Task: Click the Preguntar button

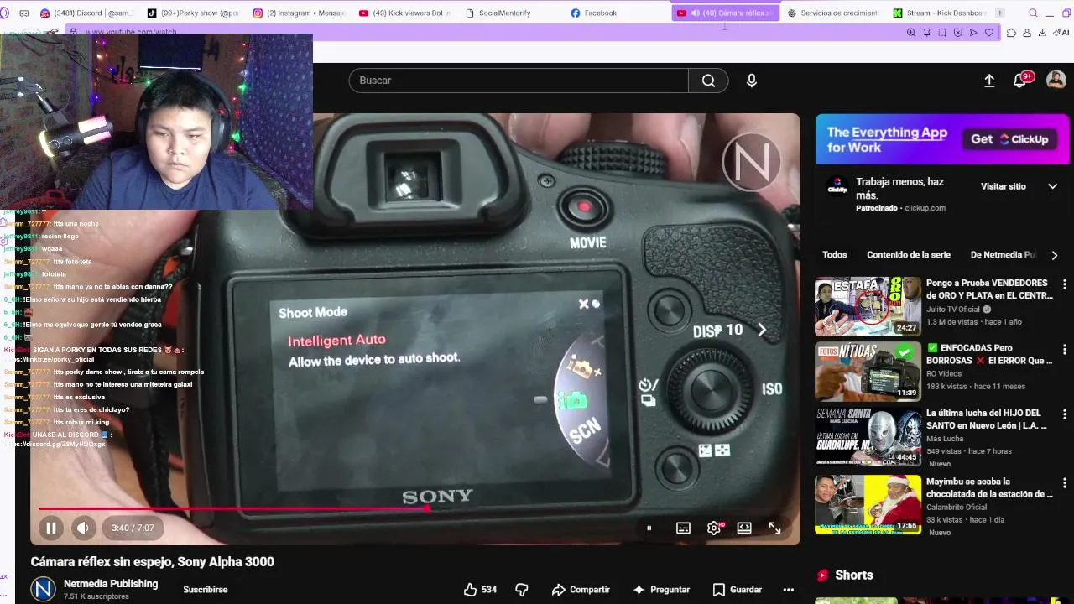Action: [x=661, y=590]
